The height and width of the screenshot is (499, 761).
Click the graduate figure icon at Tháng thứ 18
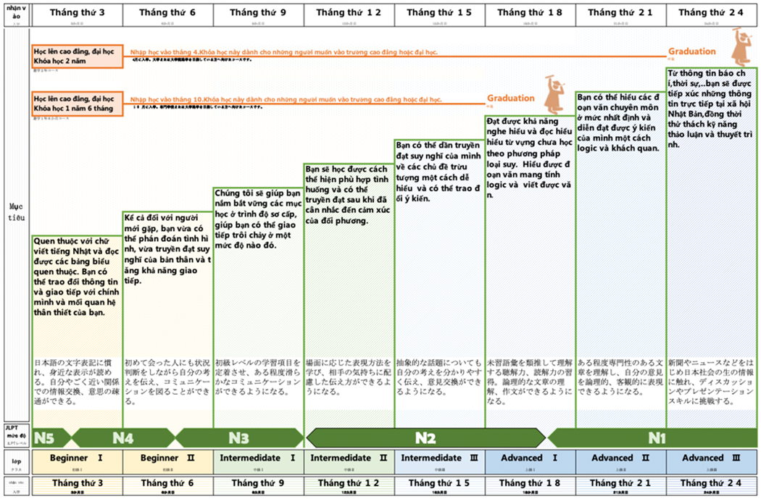click(x=554, y=93)
